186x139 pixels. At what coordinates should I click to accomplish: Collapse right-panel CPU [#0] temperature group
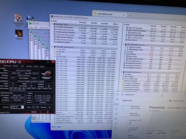124,44
